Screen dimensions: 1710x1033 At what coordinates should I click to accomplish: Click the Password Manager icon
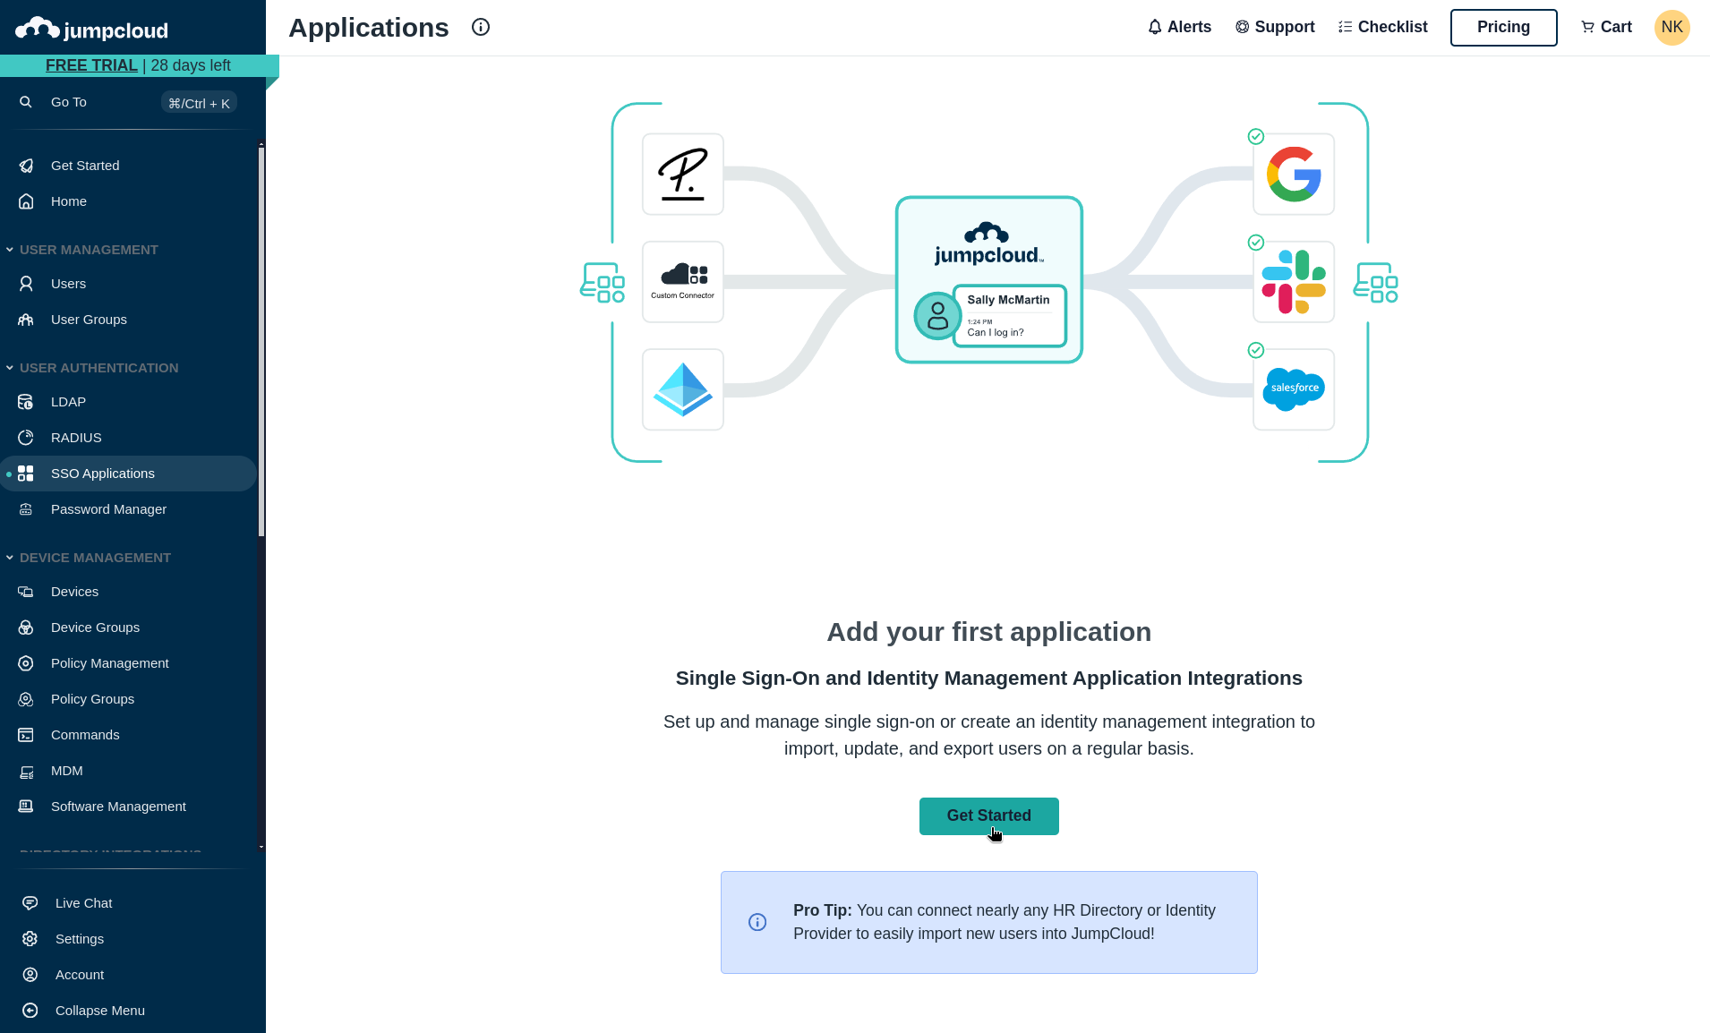point(25,508)
